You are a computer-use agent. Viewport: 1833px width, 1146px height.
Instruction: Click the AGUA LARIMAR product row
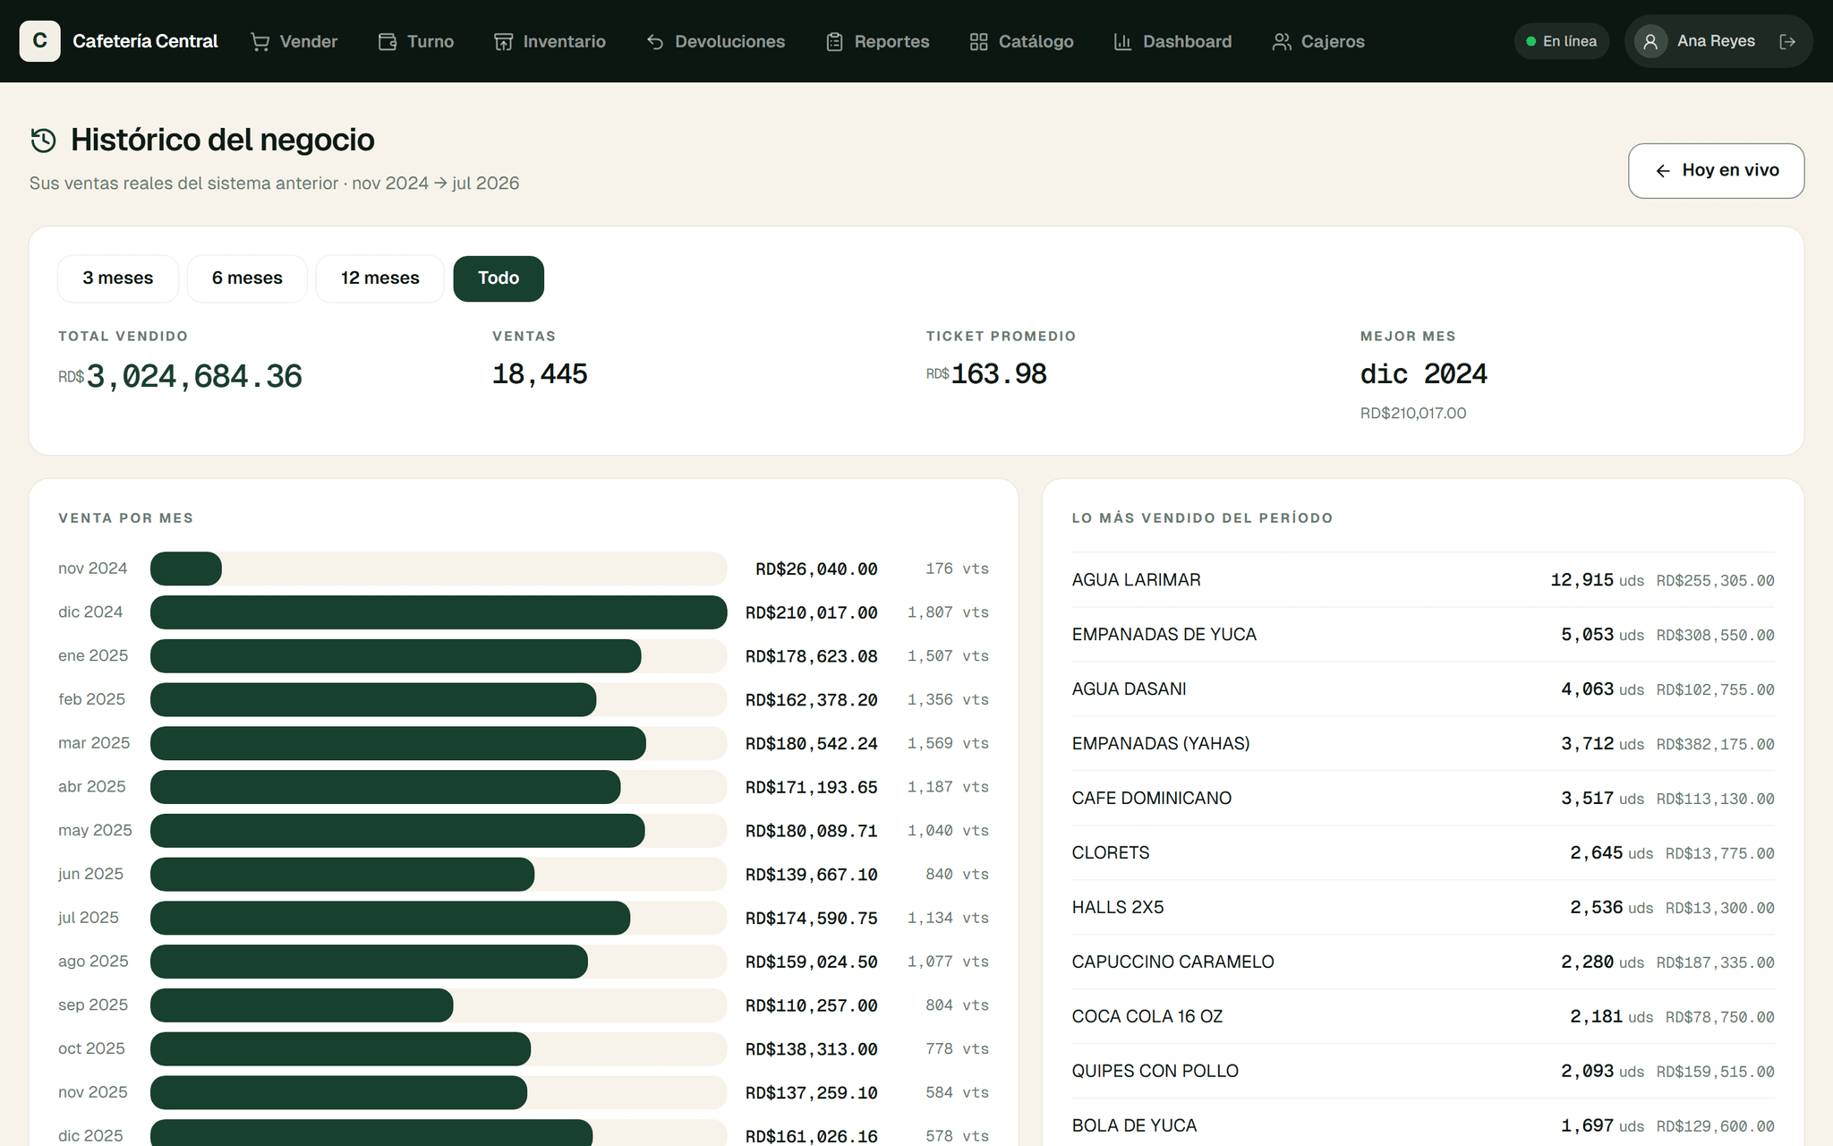click(x=1423, y=580)
